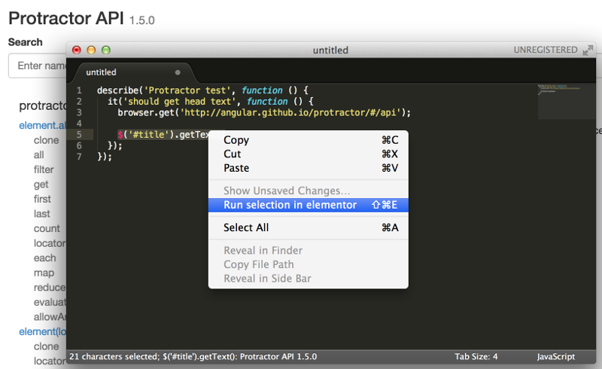Click the Protractor API page title
Screen dimensions: 602x369
(66, 18)
